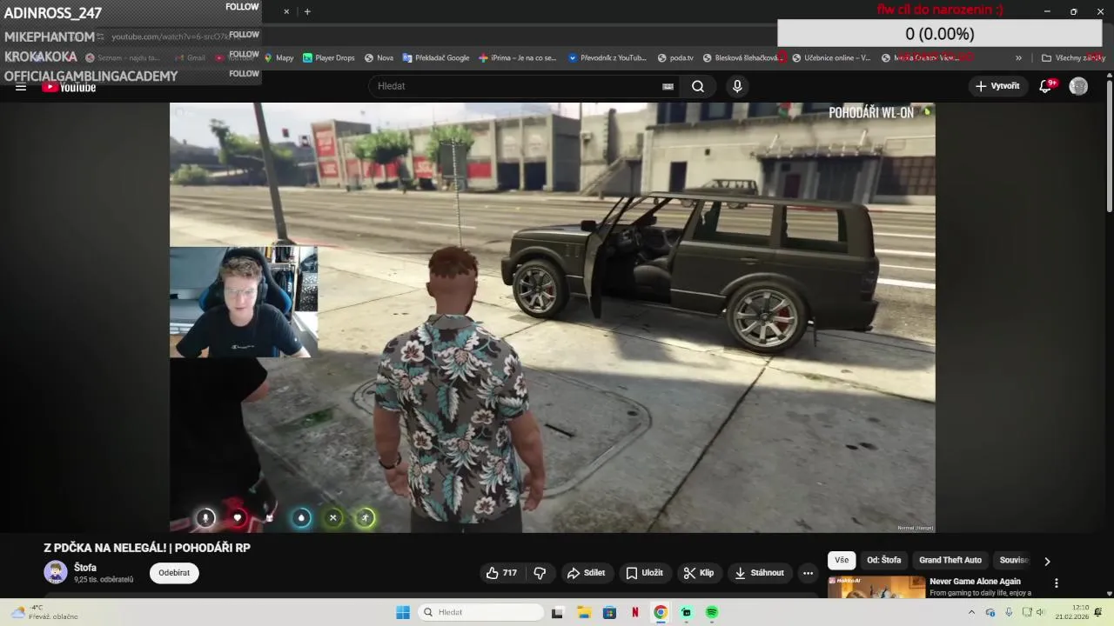Dislike the video with thumbs down
Viewport: 1114px width, 626px height.
click(x=540, y=573)
